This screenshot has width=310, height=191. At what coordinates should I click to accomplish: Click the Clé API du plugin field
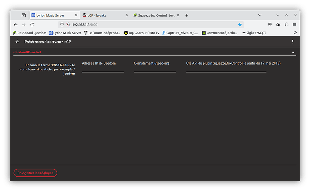226,69
